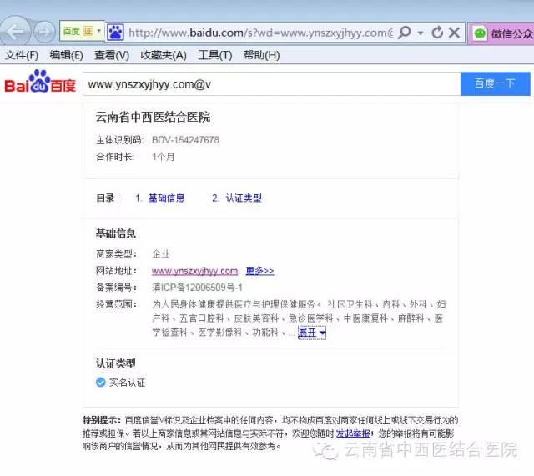Open the 百度 certificate badge dropdown
Viewport: 534px width, 476px height.
(98, 31)
